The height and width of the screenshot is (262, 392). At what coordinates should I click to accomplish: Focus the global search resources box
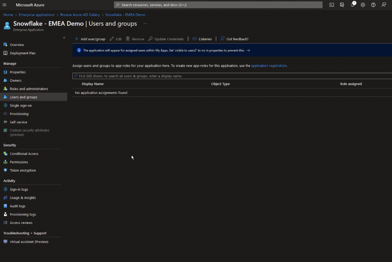218,5
